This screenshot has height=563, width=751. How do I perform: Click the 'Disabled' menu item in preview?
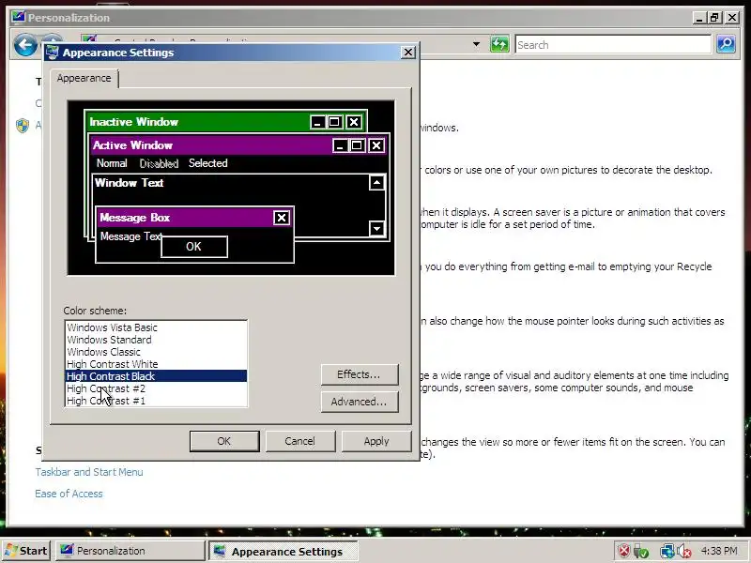click(159, 163)
